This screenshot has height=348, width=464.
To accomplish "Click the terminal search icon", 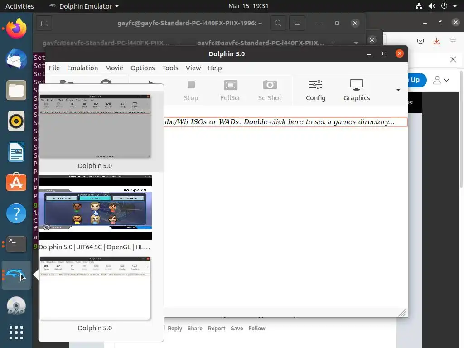I will [x=278, y=23].
